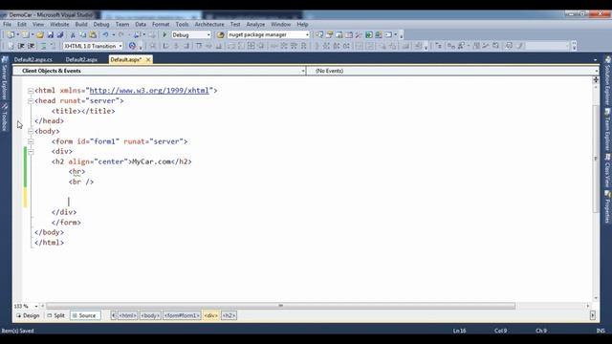Collapse the div tag outline node
The height and width of the screenshot is (344, 612).
(31, 152)
